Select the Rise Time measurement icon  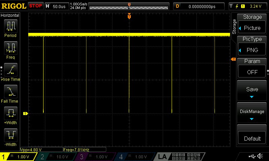click(11, 70)
